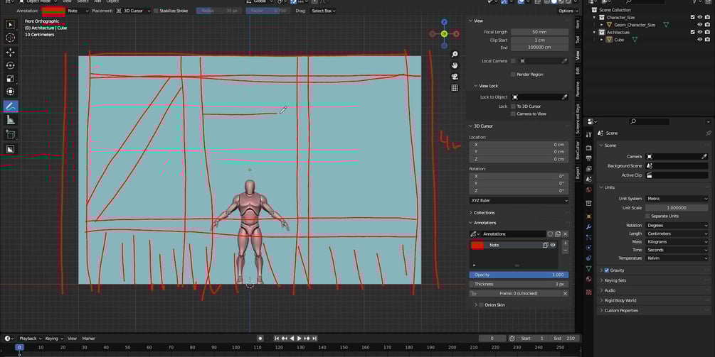This screenshot has width=715, height=357.
Task: Check Camera to View lock
Action: pyautogui.click(x=514, y=114)
